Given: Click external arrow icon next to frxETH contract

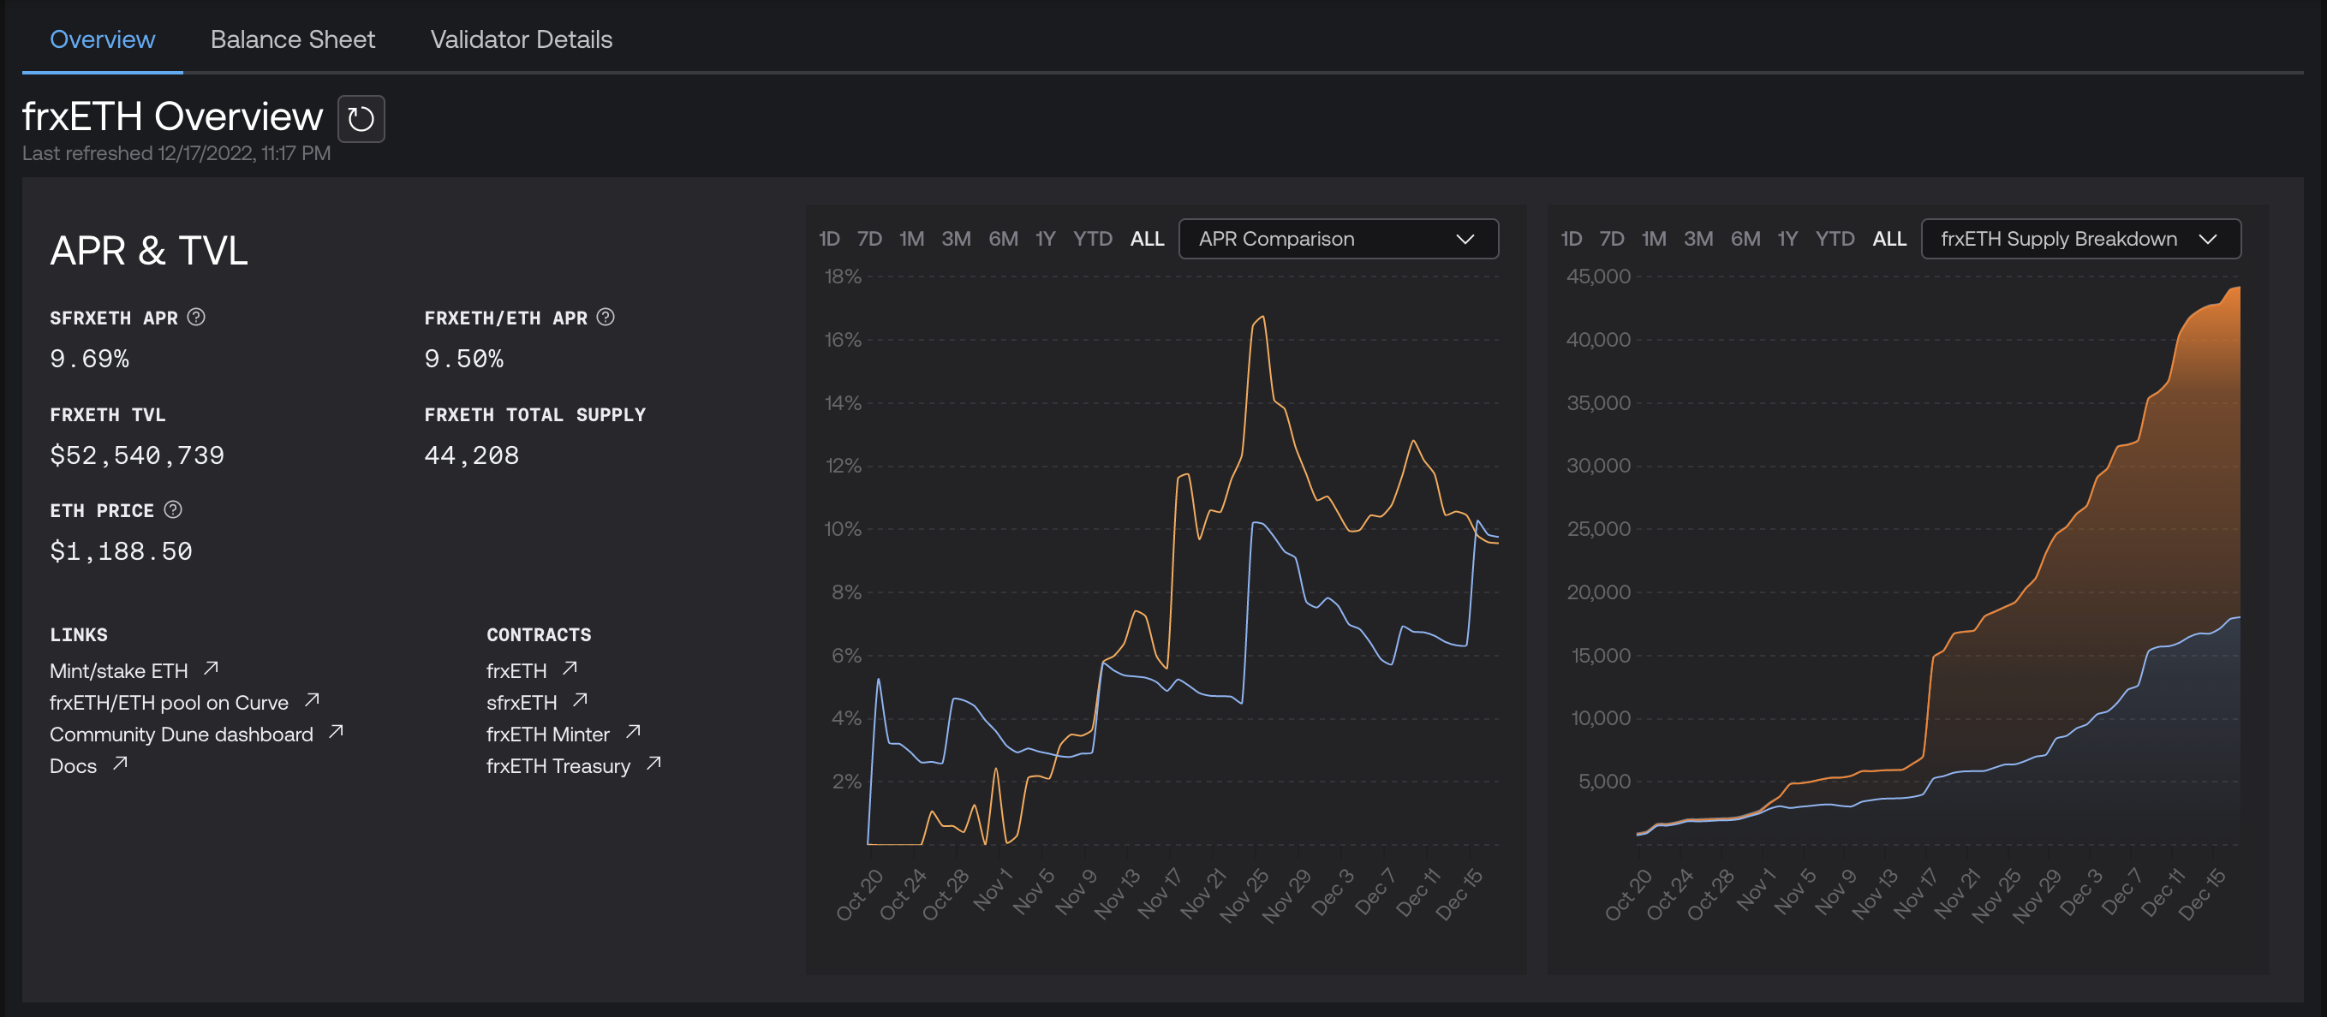Looking at the screenshot, I should tap(570, 669).
